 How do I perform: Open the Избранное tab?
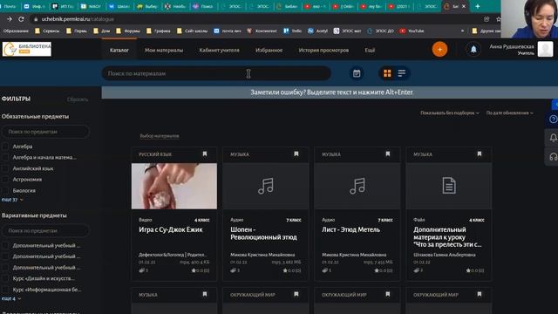[x=269, y=51]
